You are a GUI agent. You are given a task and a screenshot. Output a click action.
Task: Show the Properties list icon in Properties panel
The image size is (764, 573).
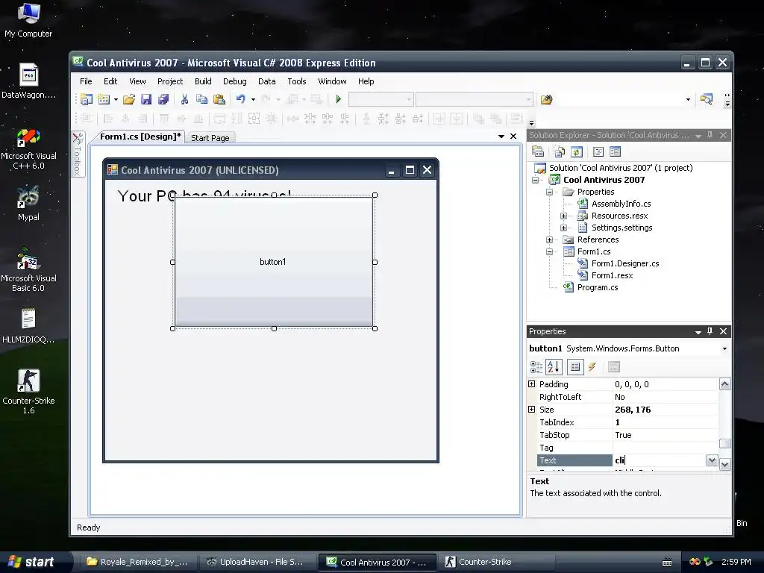(575, 367)
